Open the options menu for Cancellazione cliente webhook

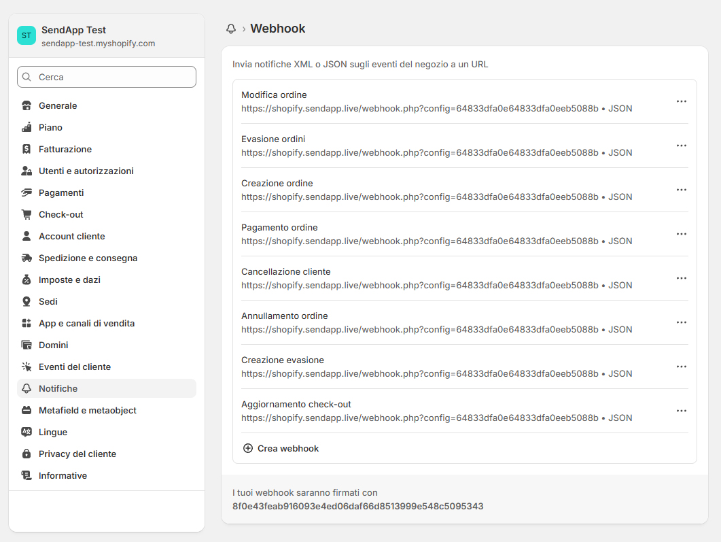[x=682, y=278]
